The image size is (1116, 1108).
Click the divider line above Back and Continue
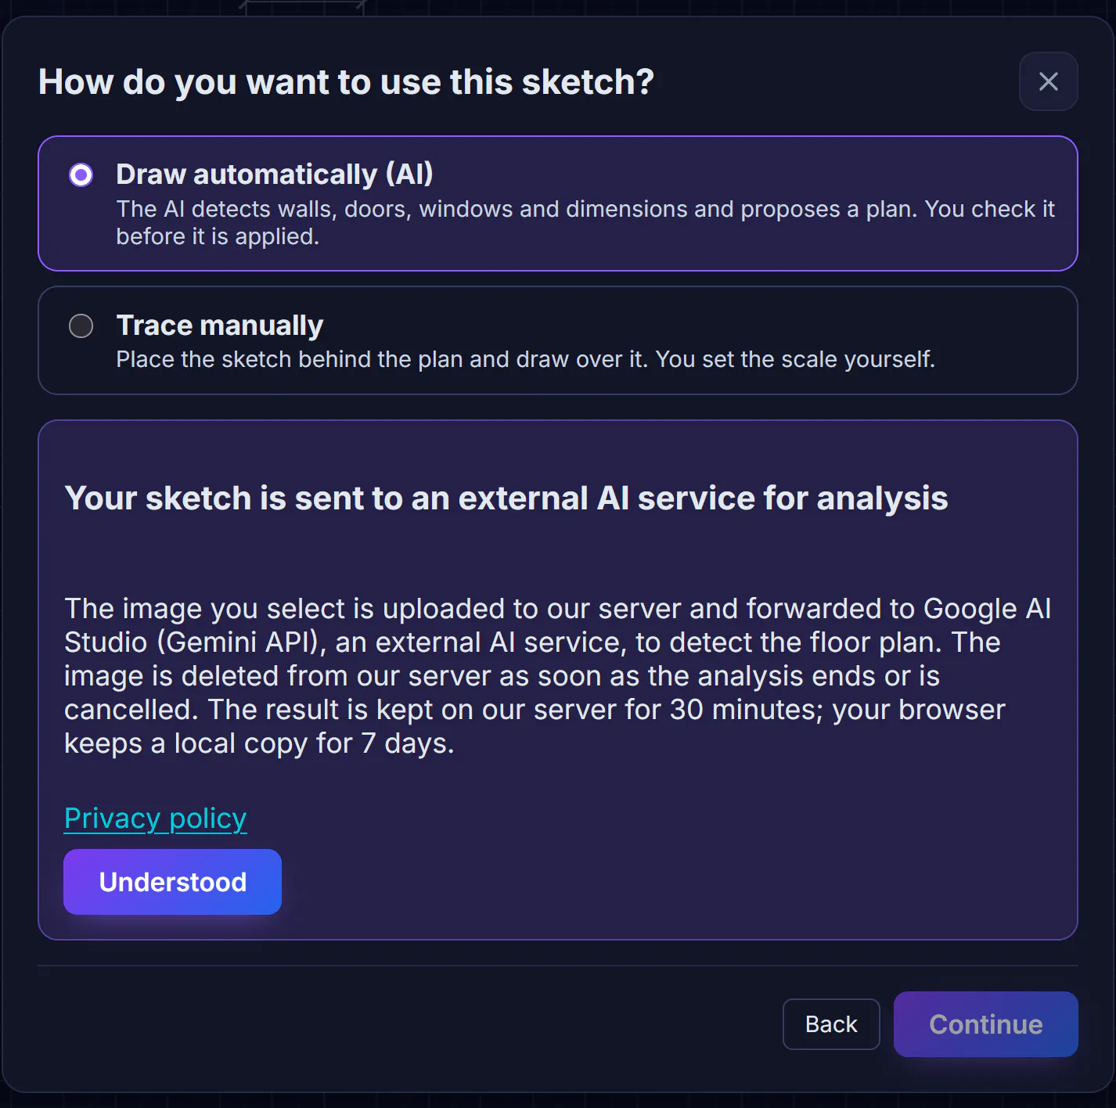pyautogui.click(x=558, y=966)
